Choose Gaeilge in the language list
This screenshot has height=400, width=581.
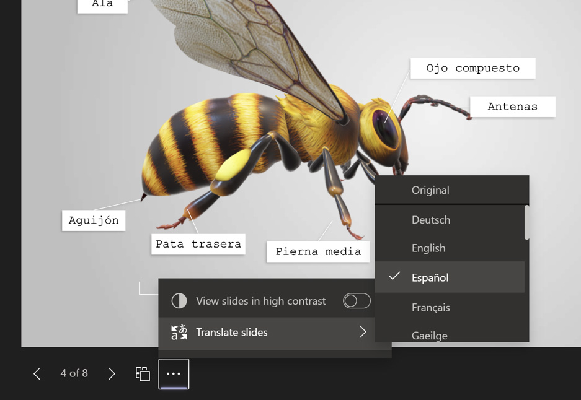tap(430, 335)
